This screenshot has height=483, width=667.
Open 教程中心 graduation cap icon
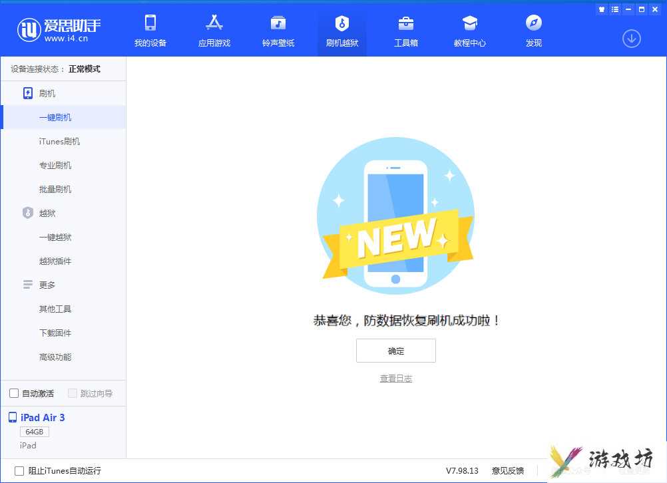coord(469,23)
